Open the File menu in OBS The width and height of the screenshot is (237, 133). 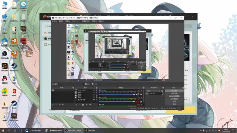point(54,21)
